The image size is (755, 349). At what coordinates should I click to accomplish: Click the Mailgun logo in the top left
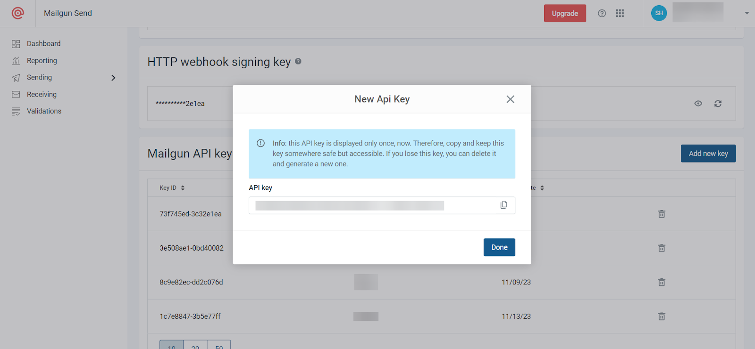17,13
